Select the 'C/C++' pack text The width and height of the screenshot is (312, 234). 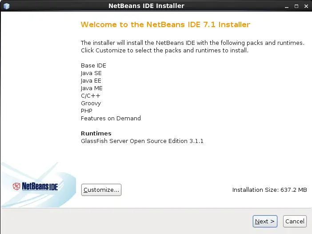click(x=91, y=96)
